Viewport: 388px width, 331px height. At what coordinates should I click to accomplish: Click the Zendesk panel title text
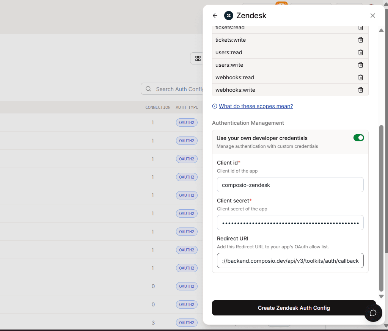pos(251,16)
